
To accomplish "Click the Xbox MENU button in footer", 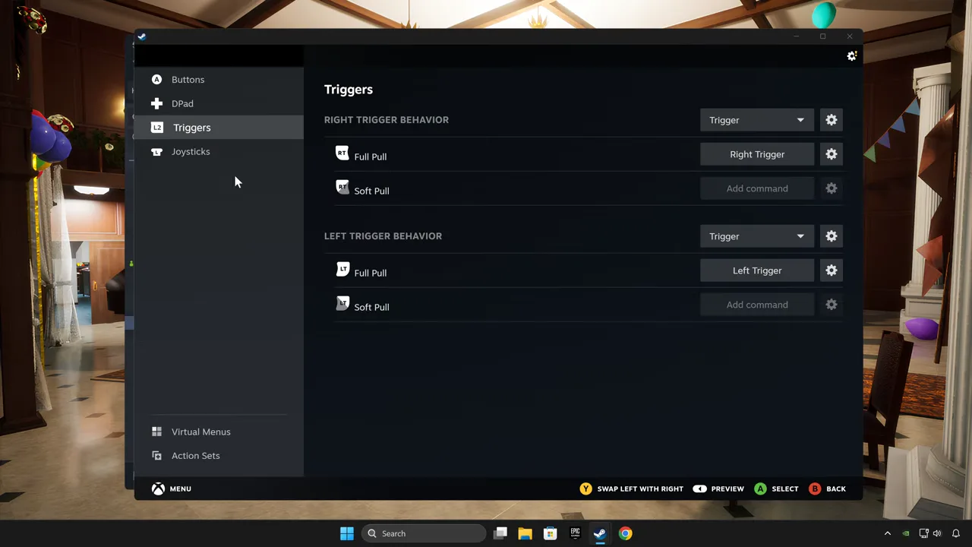I will coord(172,489).
